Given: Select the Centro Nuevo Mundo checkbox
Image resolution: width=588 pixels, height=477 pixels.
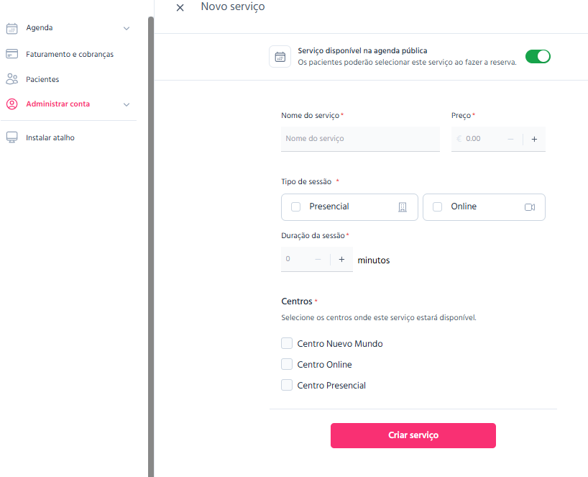Looking at the screenshot, I should click(x=287, y=343).
